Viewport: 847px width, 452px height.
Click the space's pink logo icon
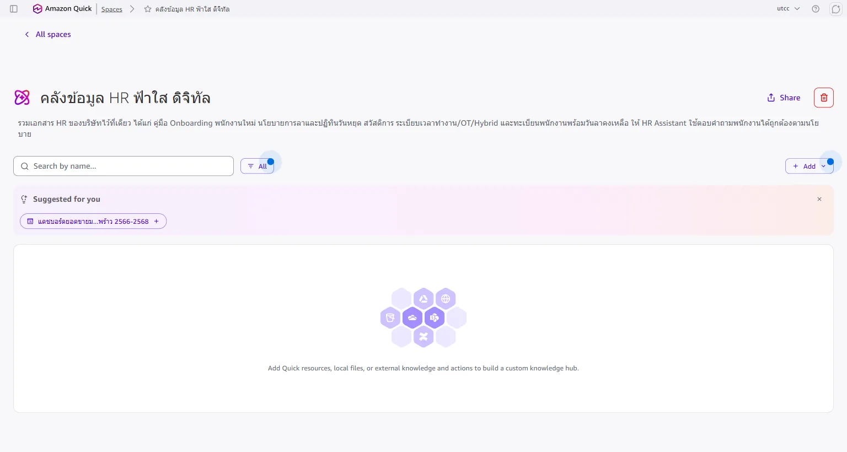tap(22, 98)
